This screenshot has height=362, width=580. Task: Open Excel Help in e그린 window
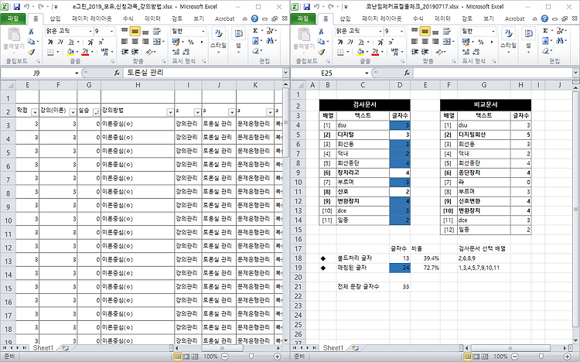click(254, 19)
